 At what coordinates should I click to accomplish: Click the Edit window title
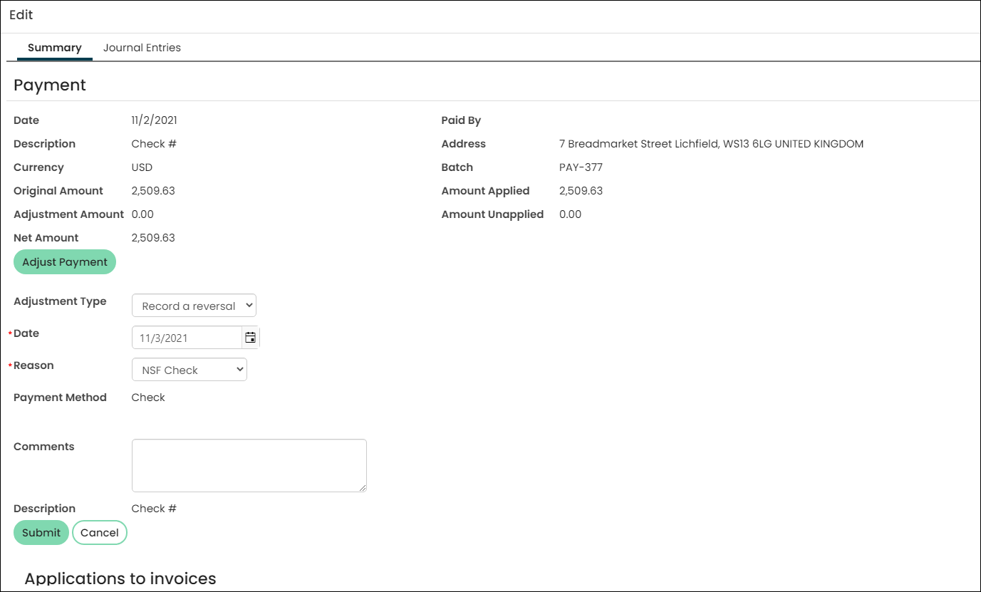pos(21,15)
